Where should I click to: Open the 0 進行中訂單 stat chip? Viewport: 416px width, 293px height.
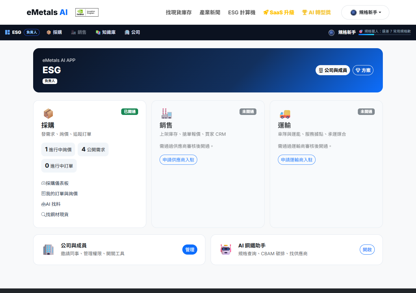59,166
